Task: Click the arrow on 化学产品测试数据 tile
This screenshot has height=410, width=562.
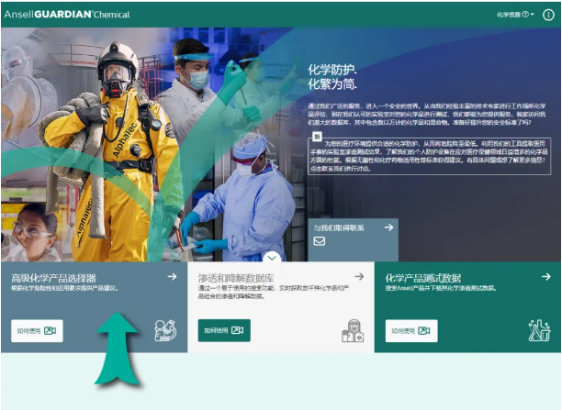Action: coord(545,276)
